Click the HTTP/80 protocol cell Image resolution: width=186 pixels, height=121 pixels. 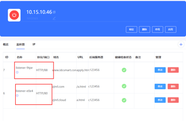(x=42, y=93)
